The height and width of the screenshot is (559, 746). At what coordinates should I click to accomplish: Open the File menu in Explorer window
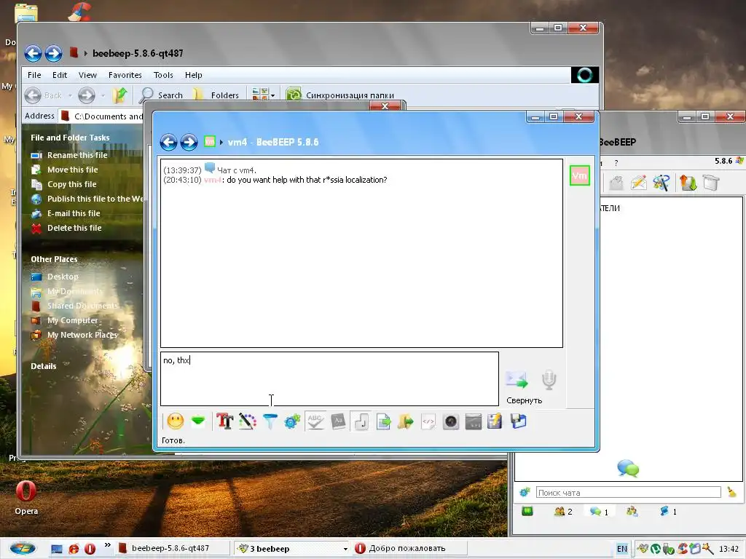(x=34, y=75)
